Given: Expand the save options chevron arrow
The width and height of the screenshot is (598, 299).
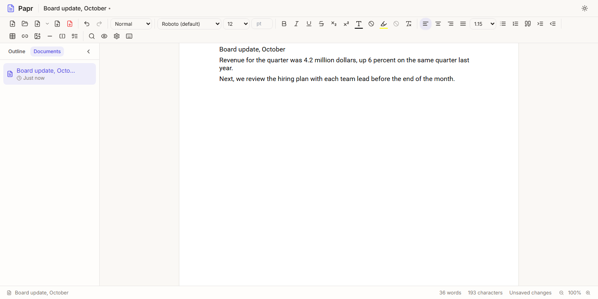Looking at the screenshot, I should tap(47, 24).
